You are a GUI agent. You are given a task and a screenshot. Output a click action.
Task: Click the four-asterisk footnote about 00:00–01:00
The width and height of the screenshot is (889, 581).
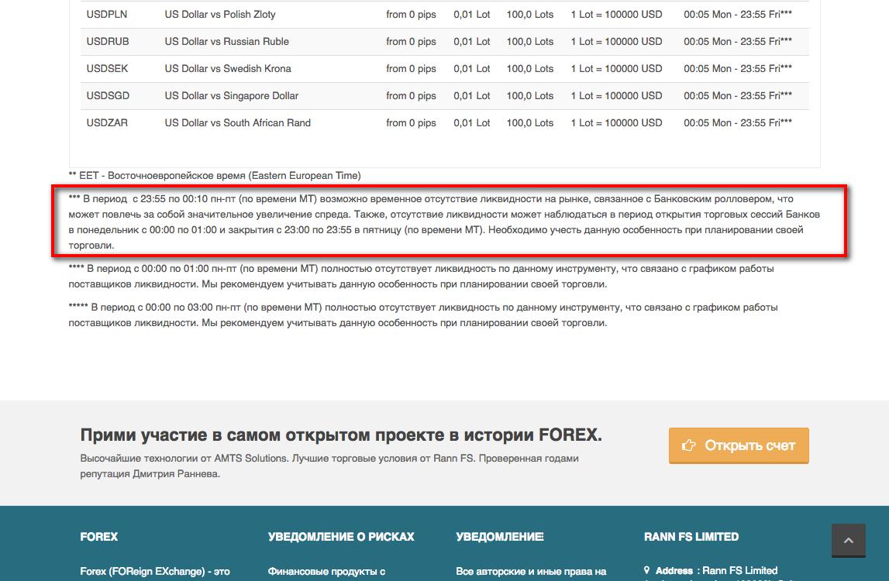422,276
